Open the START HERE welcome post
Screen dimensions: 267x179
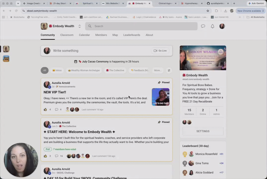79,132
